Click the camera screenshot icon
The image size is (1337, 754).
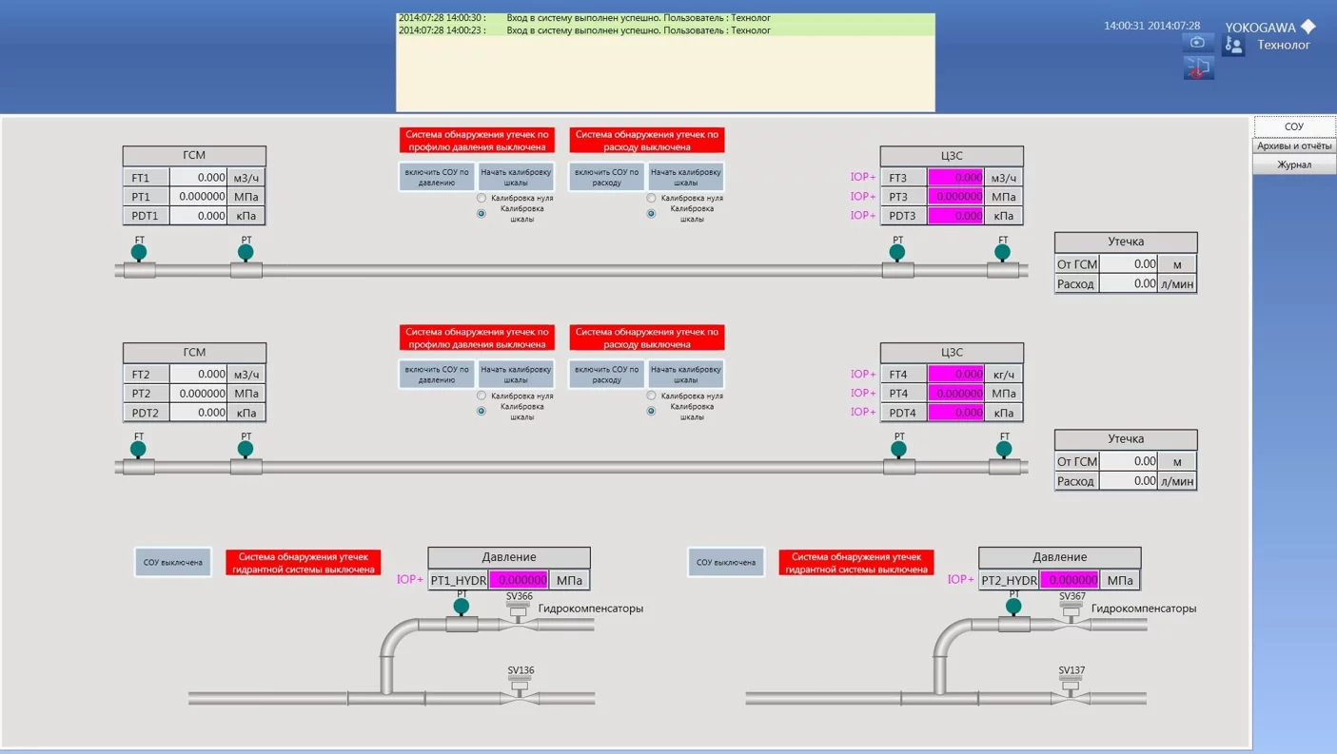1198,43
